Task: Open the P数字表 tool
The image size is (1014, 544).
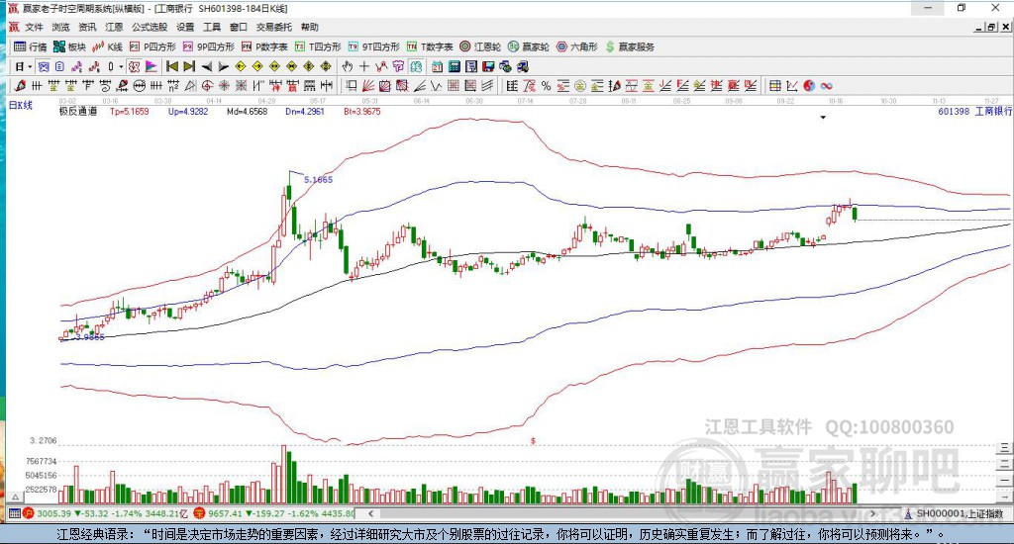Action: (x=264, y=46)
